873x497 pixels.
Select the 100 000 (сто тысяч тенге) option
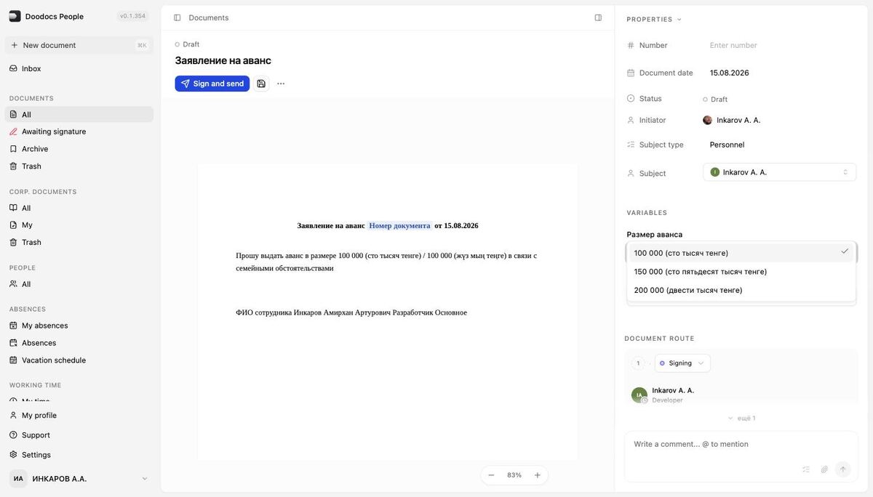[741, 253]
